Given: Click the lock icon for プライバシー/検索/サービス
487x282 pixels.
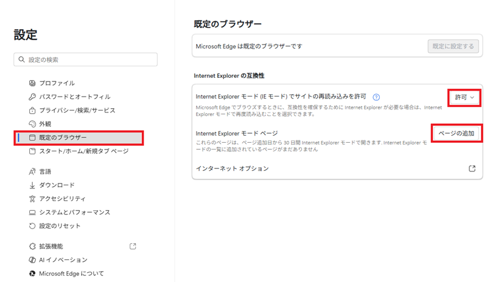Looking at the screenshot, I should tap(32, 111).
